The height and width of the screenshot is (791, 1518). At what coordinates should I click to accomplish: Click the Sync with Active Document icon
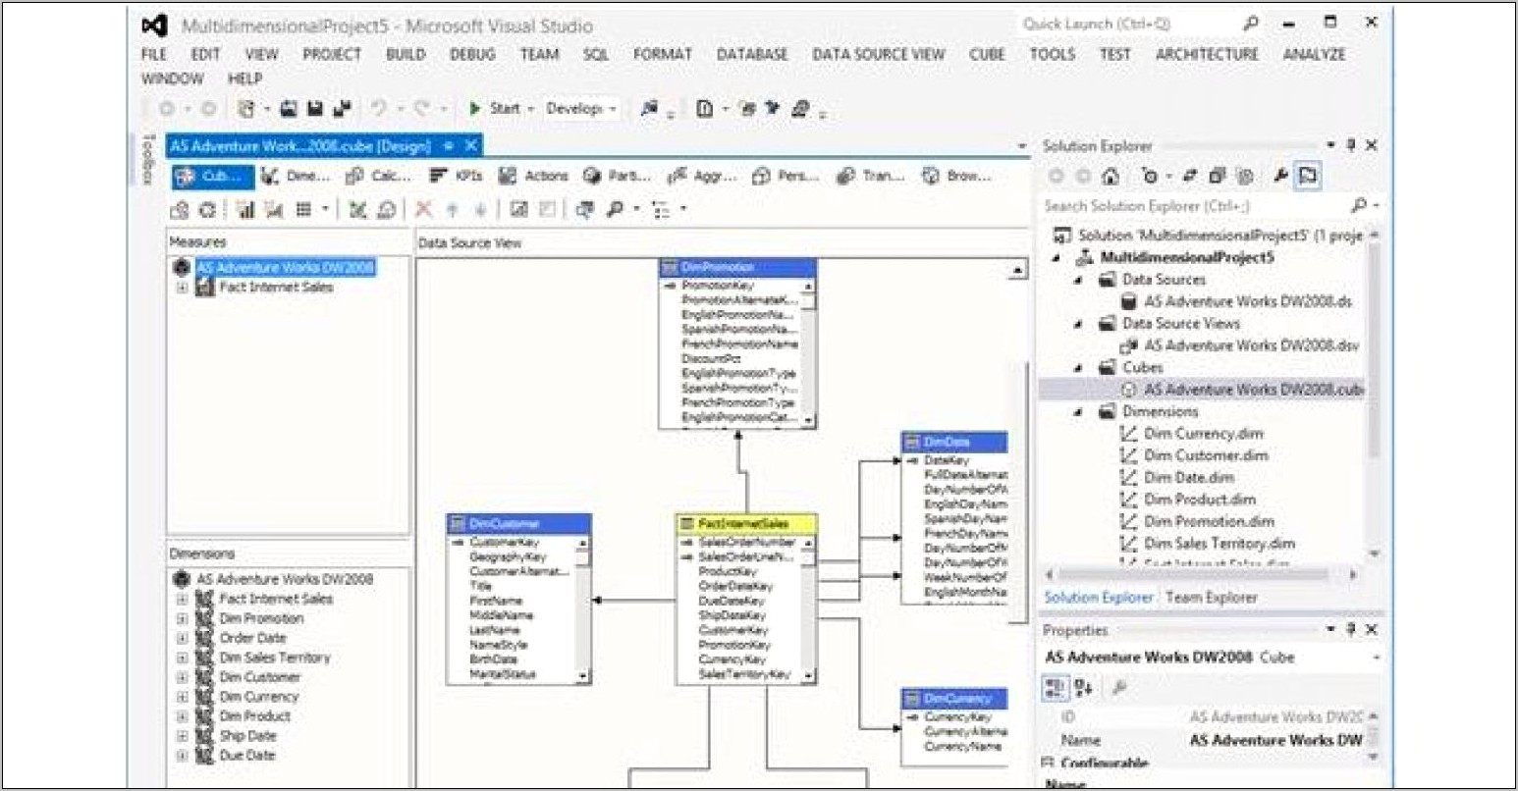pyautogui.click(x=1190, y=177)
